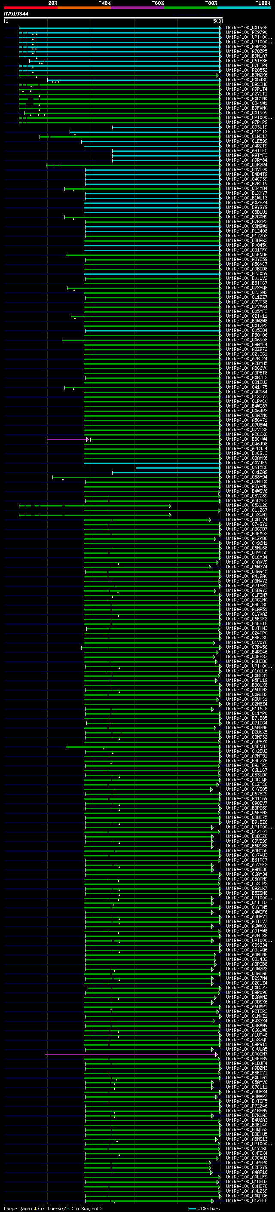This screenshot has height=1212, width=275.
Task: Select the UniRef100_Q9SUI9 label
Action: pyautogui.click(x=247, y=127)
